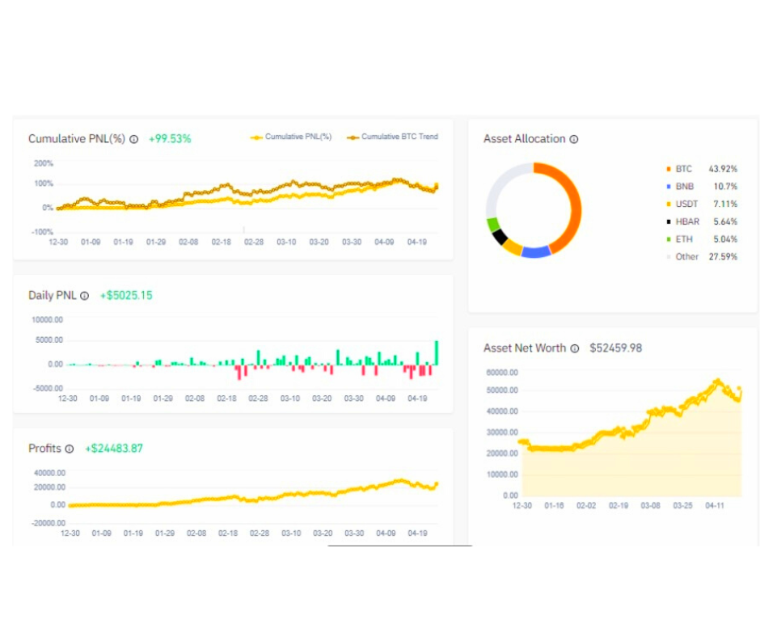
Task: Click BNB 10.7% value
Action: point(725,187)
